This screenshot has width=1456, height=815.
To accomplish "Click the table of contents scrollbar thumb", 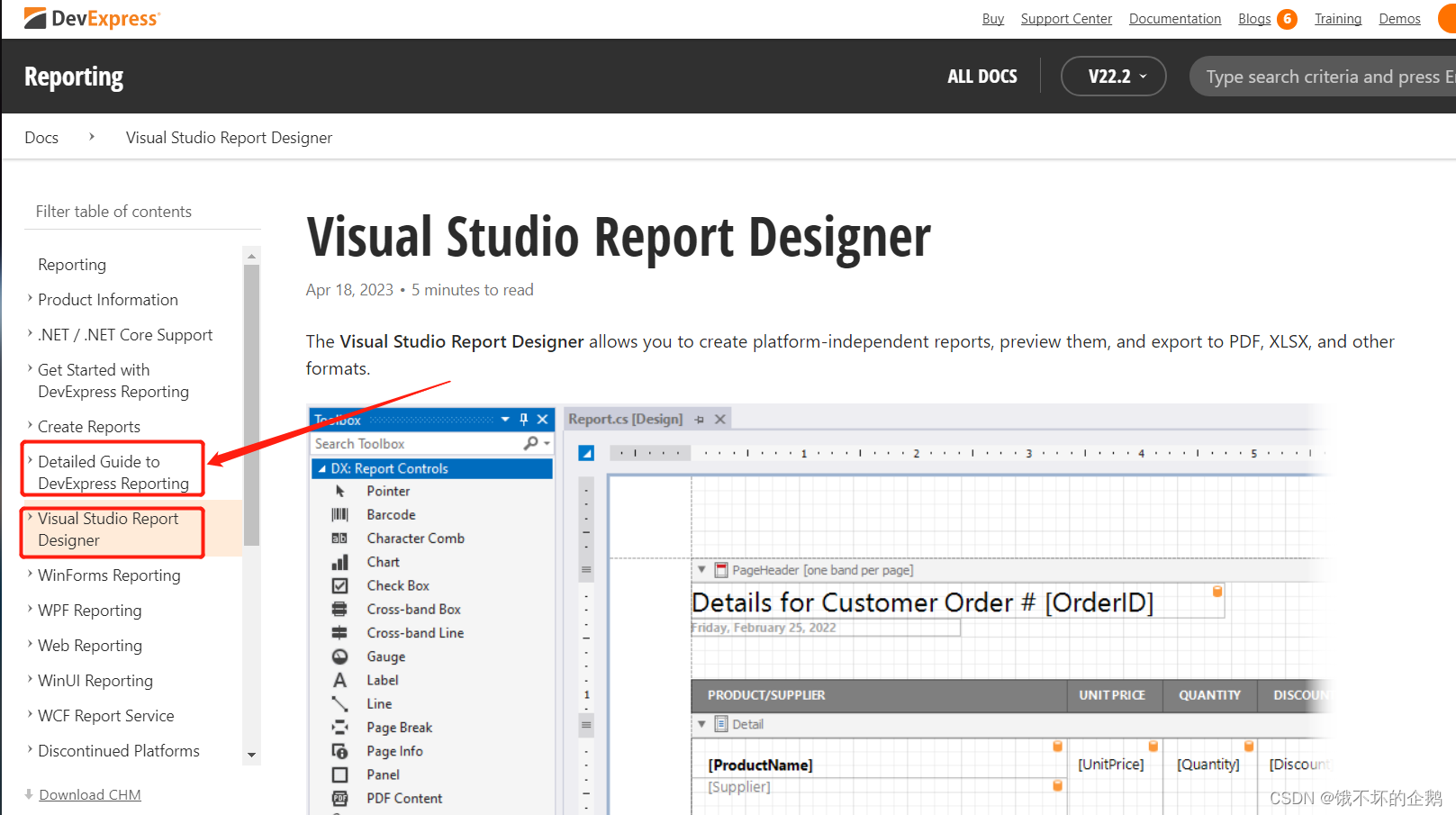I will pos(251,405).
